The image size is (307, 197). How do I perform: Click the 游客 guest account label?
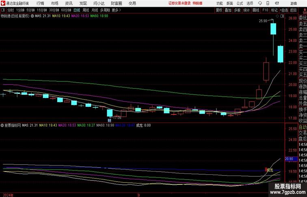coord(294,3)
